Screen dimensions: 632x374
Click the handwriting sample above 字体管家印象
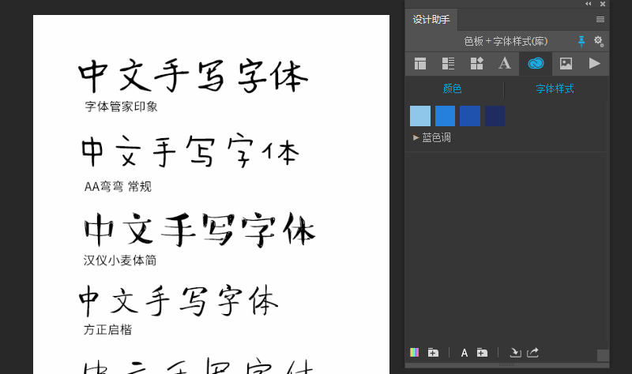pyautogui.click(x=193, y=76)
